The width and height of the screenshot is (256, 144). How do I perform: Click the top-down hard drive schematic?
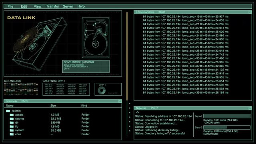tap(96, 38)
